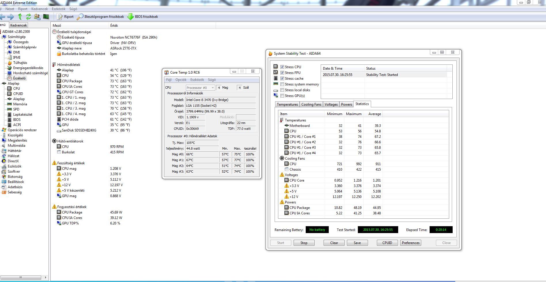Open the Riport menu in menu bar
The height and width of the screenshot is (282, 546).
(23, 9)
